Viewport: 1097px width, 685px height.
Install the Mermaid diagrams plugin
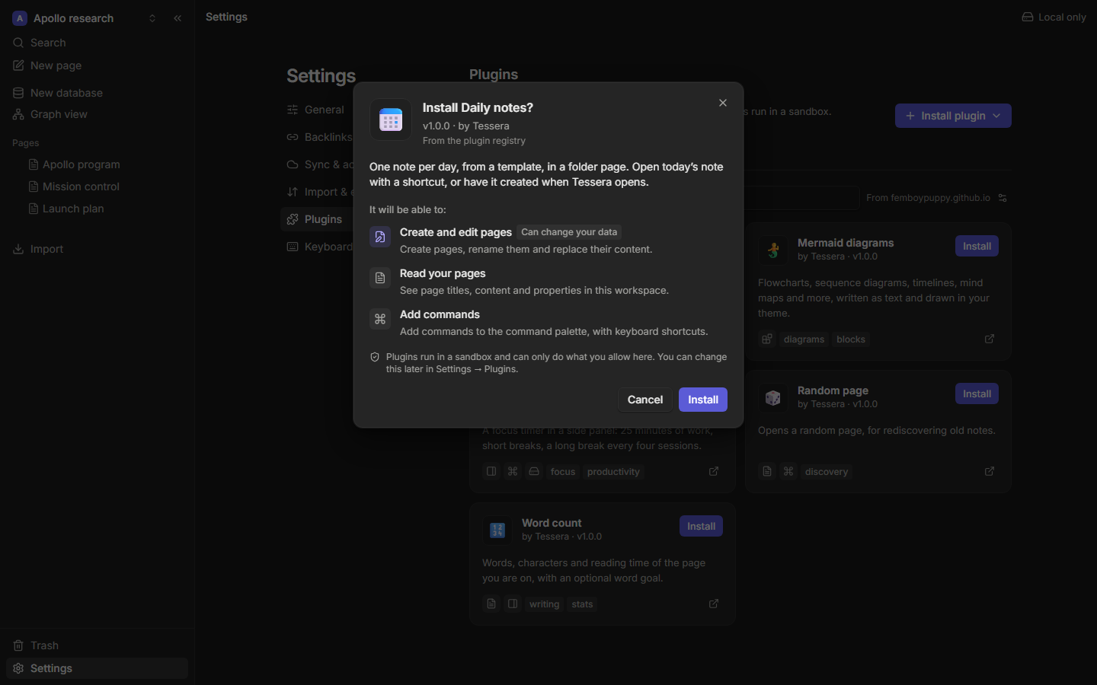(977, 246)
